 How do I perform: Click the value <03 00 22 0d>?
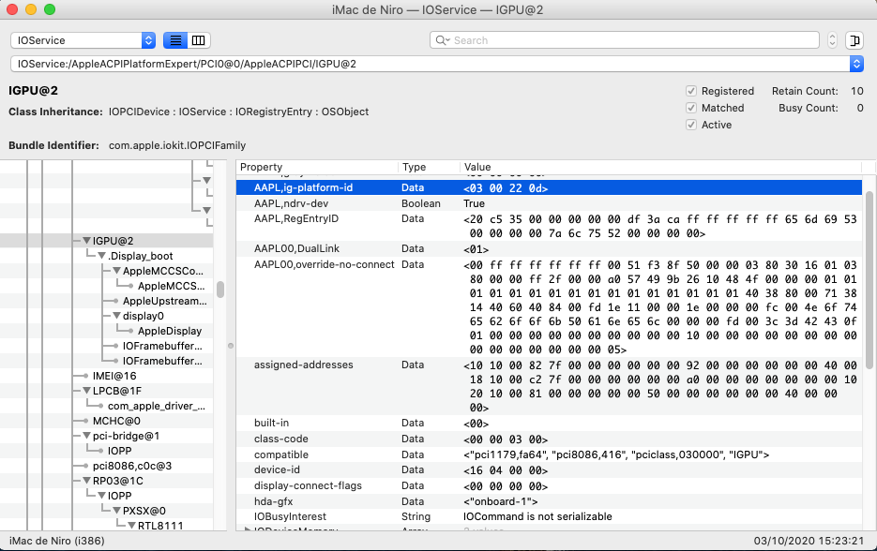[506, 188]
